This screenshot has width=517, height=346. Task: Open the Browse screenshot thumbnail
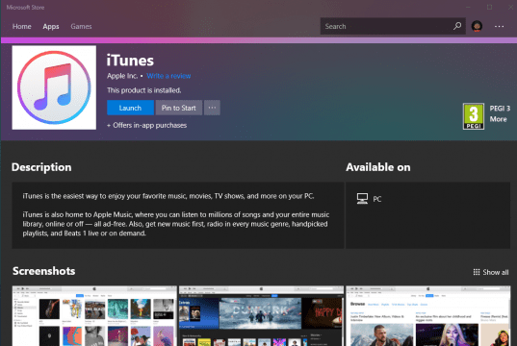[428, 315]
